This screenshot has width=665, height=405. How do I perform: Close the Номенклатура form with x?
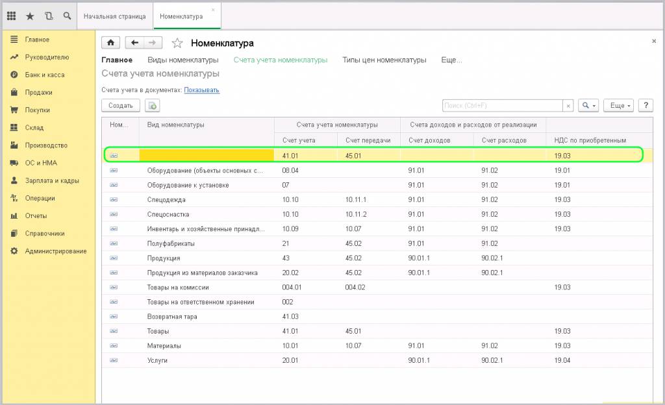653,41
